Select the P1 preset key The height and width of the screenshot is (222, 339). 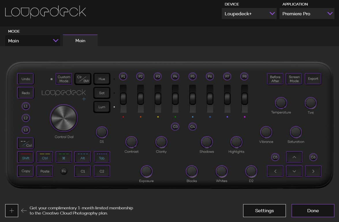(123, 76)
